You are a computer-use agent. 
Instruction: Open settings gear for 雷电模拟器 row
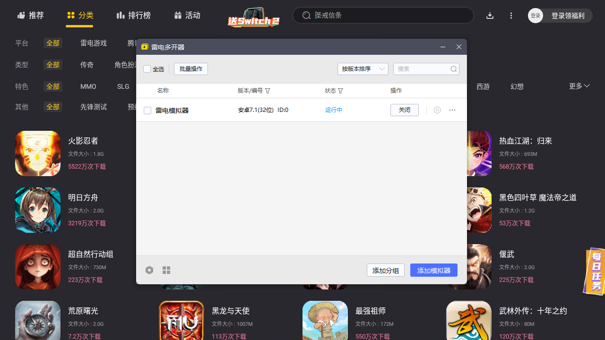click(437, 110)
